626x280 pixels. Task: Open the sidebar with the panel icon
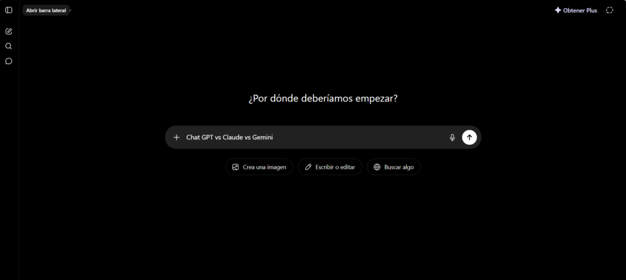coord(9,10)
